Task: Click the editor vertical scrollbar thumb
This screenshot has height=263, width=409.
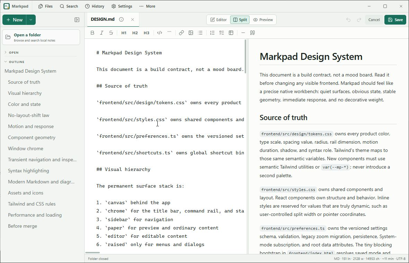Action: 245,56
